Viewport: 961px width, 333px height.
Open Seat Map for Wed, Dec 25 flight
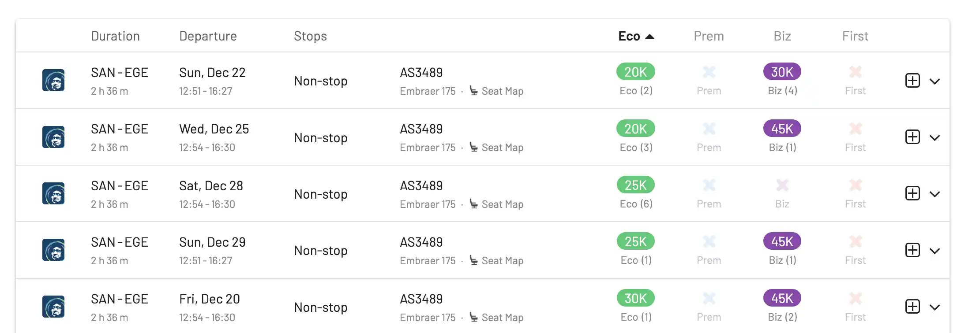tap(502, 148)
